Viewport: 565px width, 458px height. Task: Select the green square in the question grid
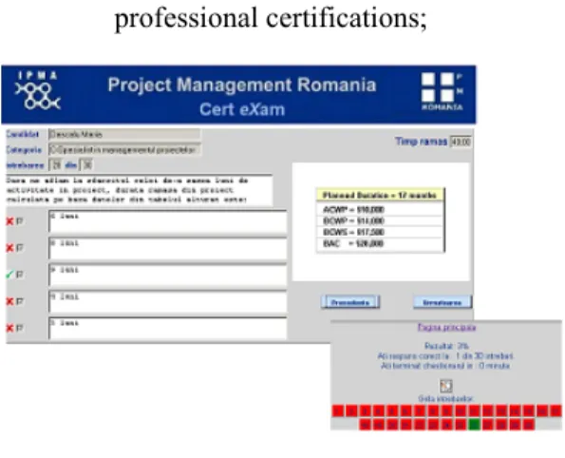click(x=474, y=425)
